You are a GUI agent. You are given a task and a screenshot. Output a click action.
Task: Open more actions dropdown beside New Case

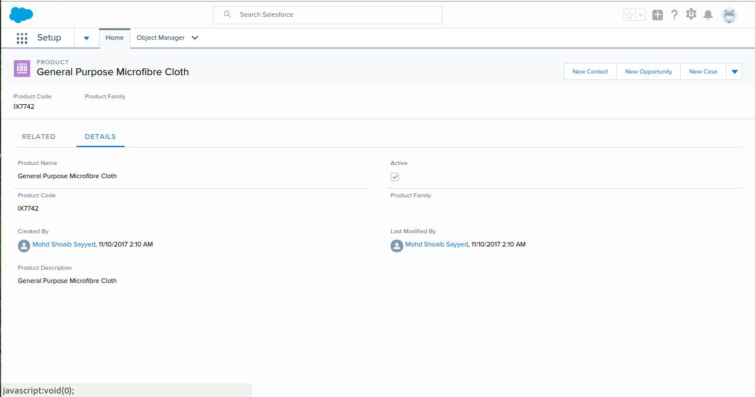734,72
